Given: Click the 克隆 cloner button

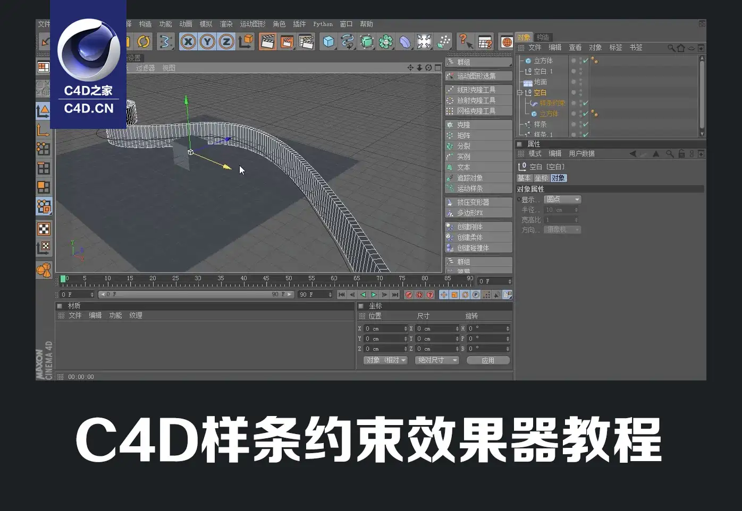Looking at the screenshot, I should point(478,125).
